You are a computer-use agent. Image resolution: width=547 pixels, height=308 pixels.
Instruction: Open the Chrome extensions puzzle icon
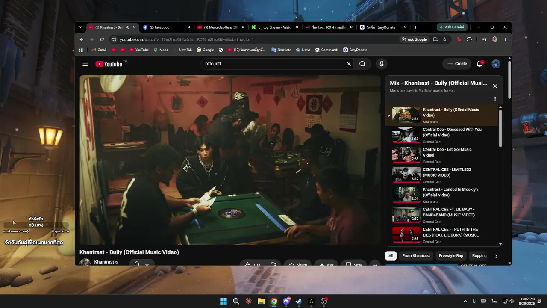pyautogui.click(x=469, y=39)
